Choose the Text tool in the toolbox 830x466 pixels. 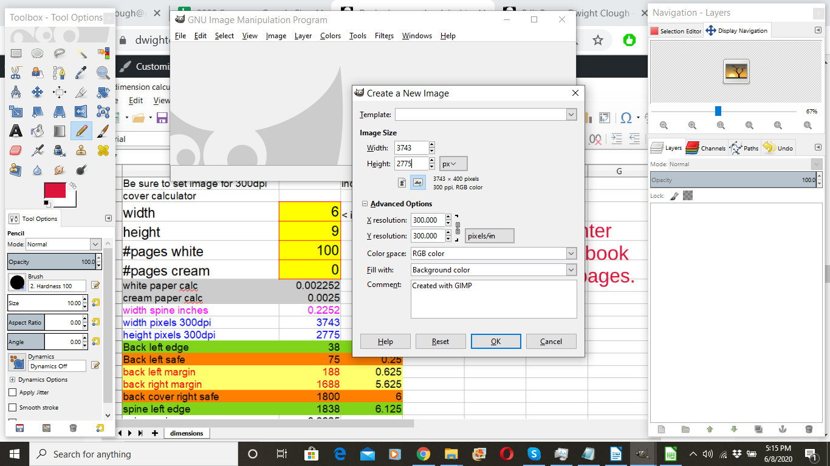(x=16, y=131)
